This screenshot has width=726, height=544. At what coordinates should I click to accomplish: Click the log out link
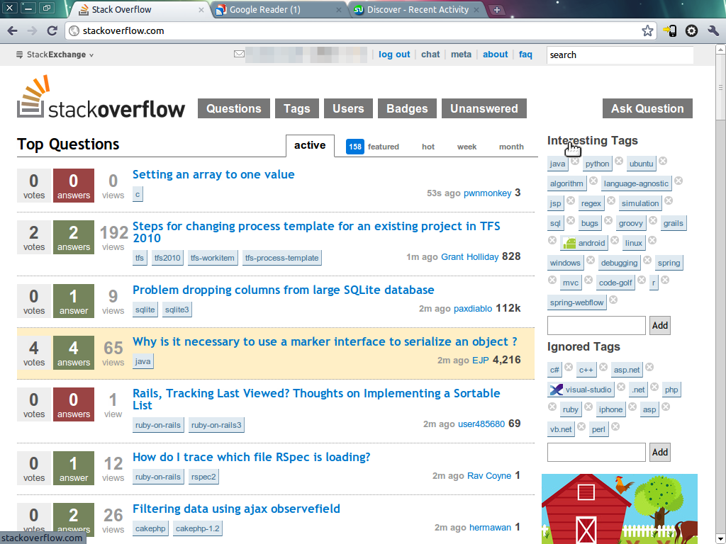pyautogui.click(x=394, y=55)
